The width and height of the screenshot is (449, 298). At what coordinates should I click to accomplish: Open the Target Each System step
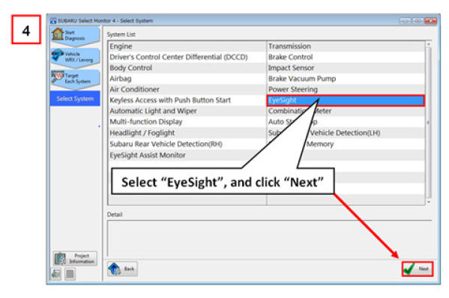pyautogui.click(x=75, y=79)
